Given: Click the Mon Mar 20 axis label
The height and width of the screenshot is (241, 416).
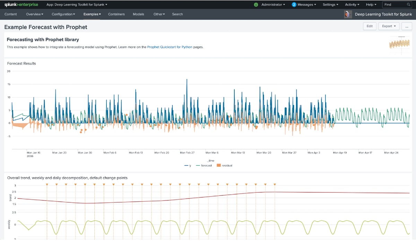Looking at the screenshot, I should 264,152.
